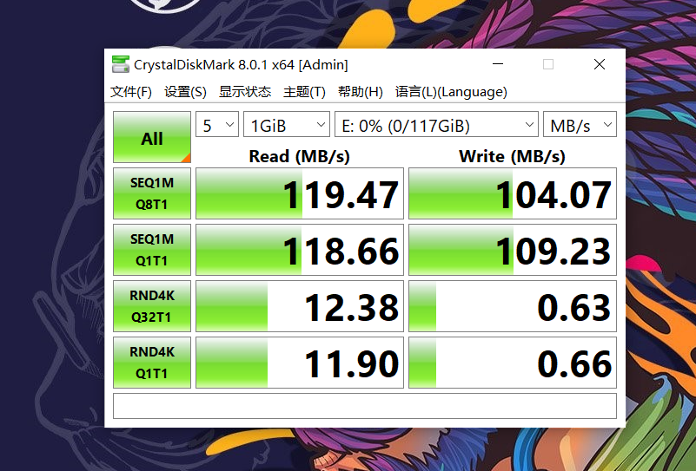Expand the test count dropdown showing 5

pos(217,125)
